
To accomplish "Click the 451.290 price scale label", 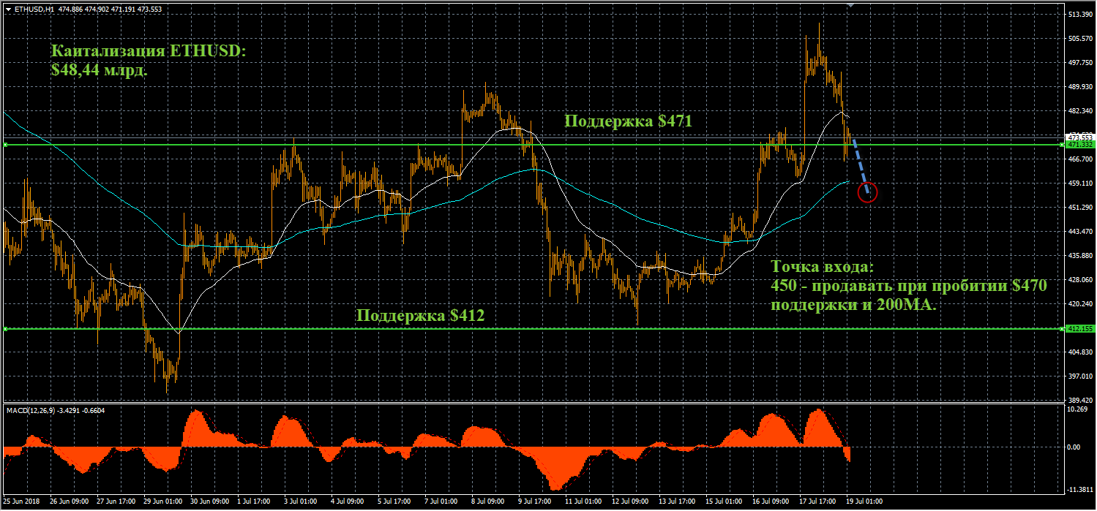I will [x=1080, y=208].
